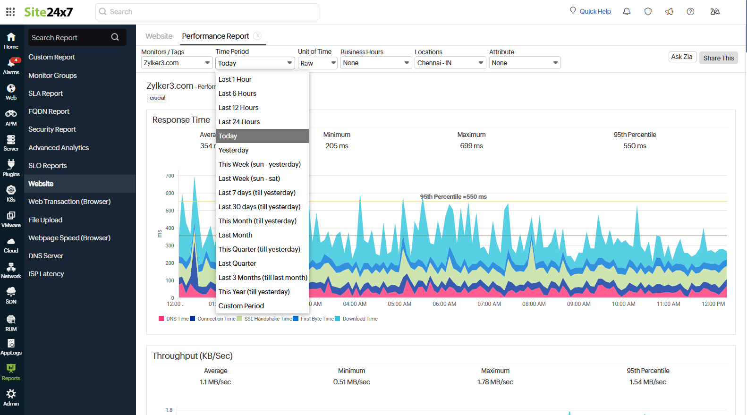Open Web Transaction (Browser) report
747x415 pixels.
[x=69, y=202]
